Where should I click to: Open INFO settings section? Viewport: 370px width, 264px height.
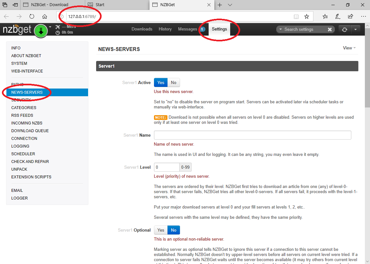(x=16, y=48)
